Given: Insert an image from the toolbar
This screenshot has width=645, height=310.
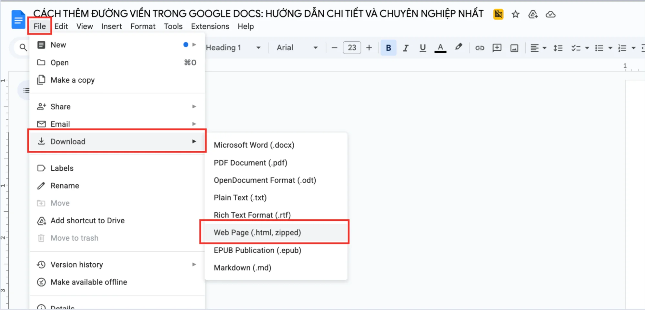Looking at the screenshot, I should [514, 48].
